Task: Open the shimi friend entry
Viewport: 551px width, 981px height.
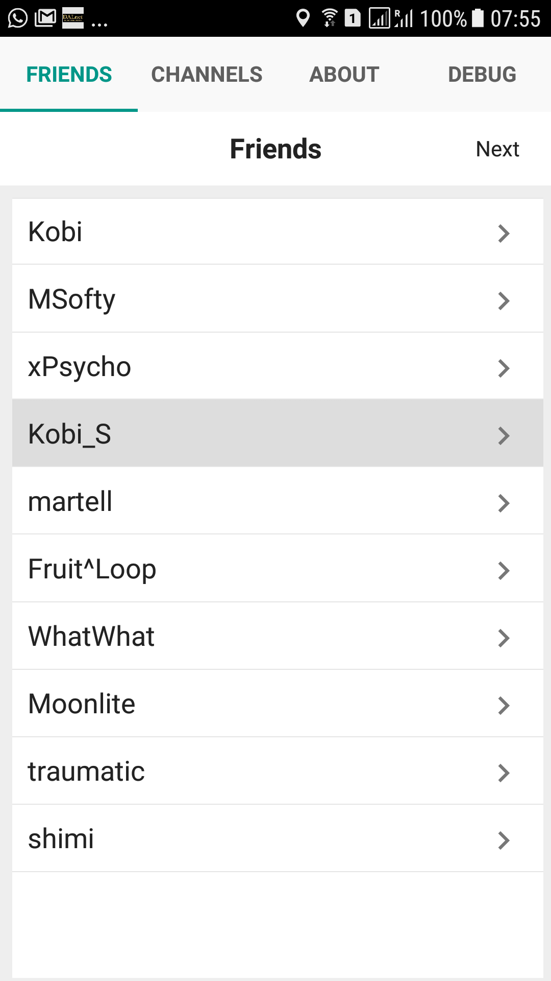Action: coord(61,839)
